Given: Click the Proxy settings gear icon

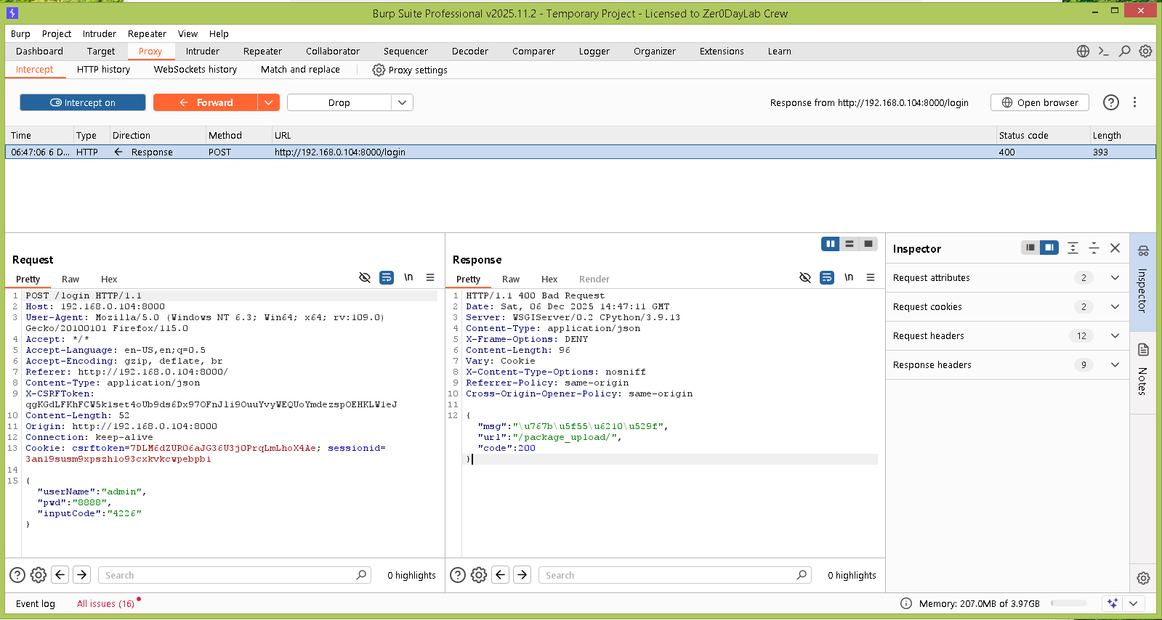Looking at the screenshot, I should [379, 70].
